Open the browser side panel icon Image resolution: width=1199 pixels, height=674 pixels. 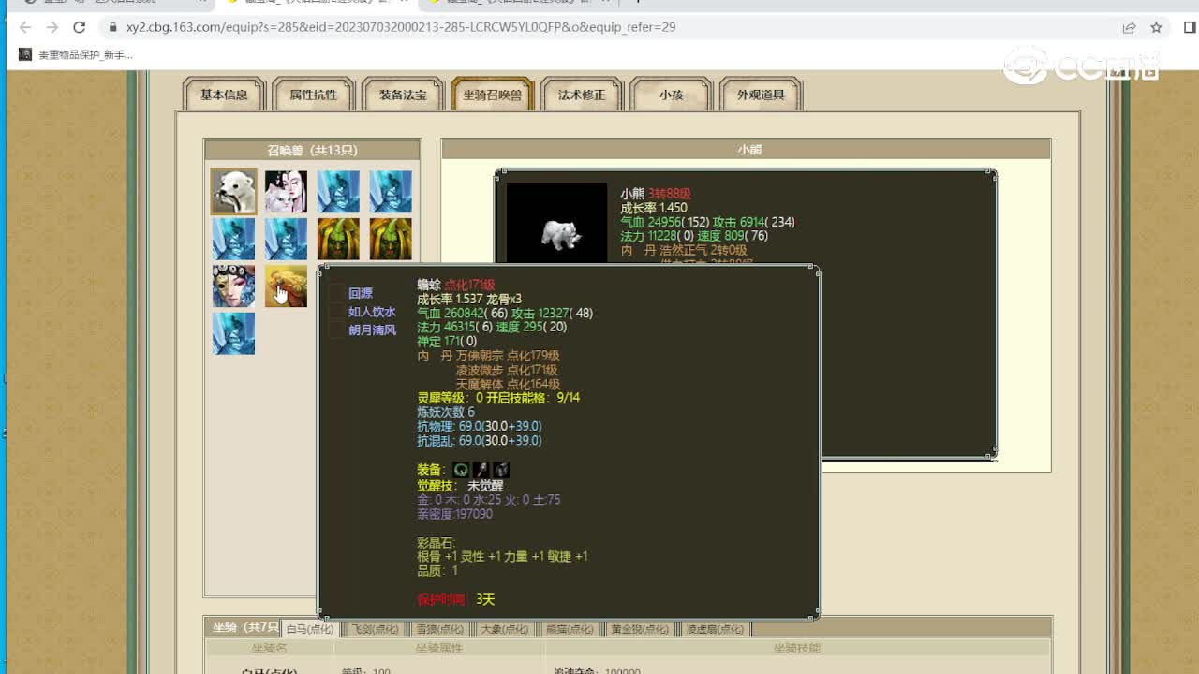click(x=1190, y=27)
